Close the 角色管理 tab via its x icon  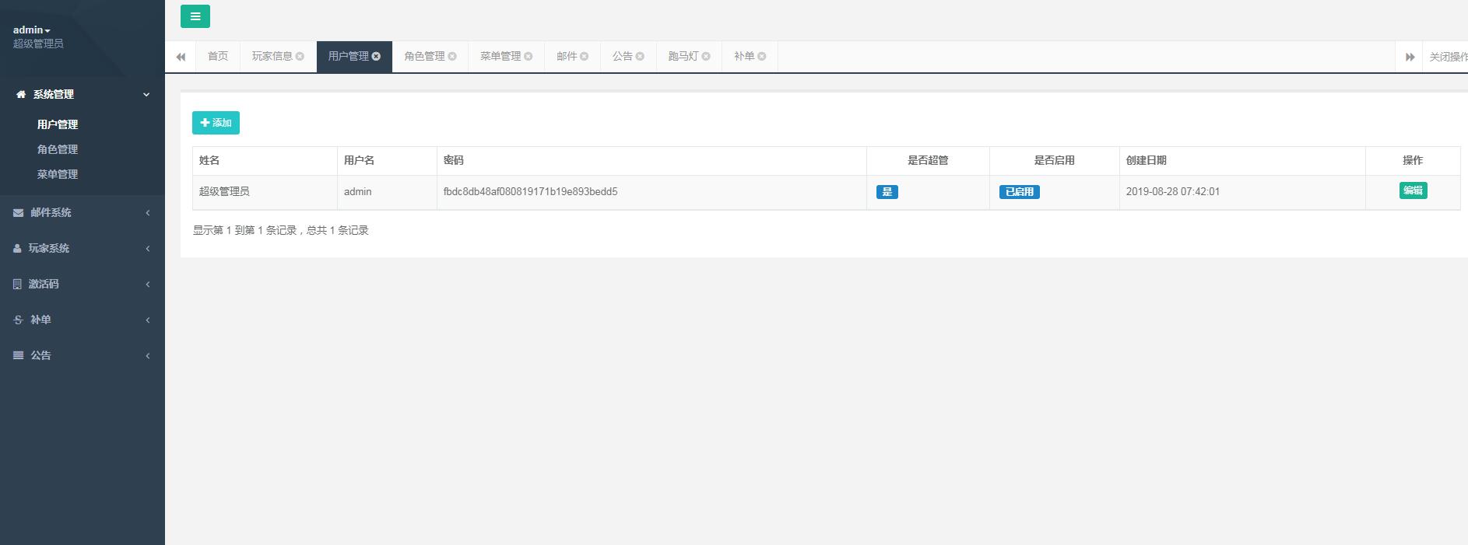(452, 57)
